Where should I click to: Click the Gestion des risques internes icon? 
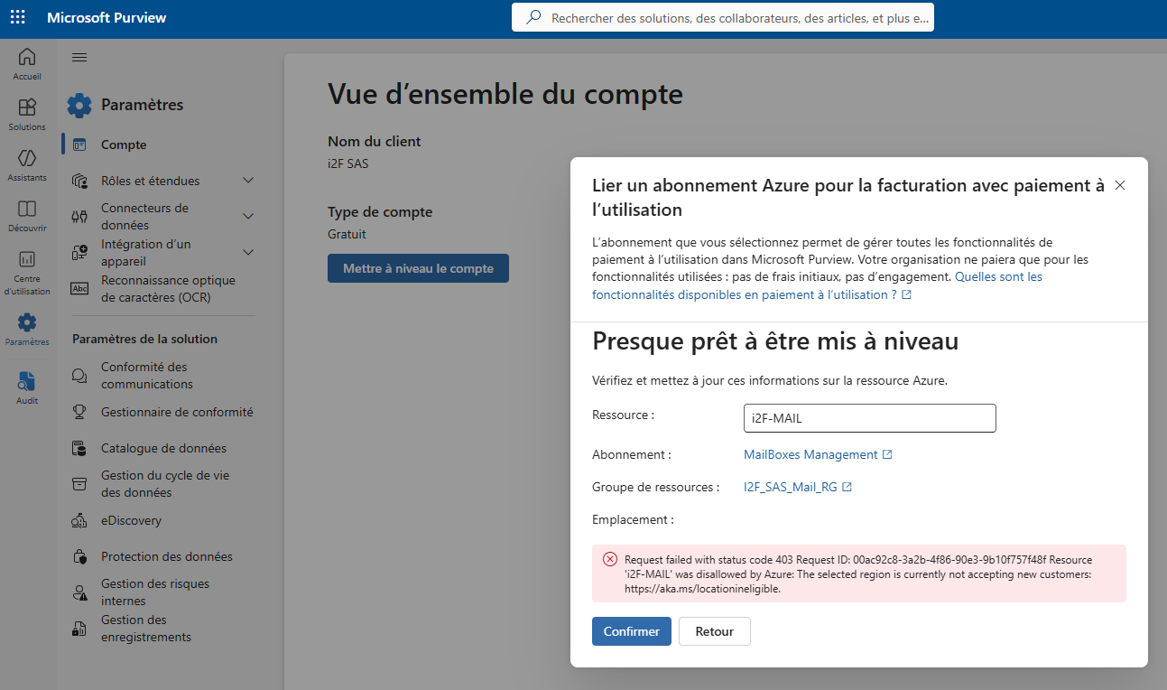point(79,592)
